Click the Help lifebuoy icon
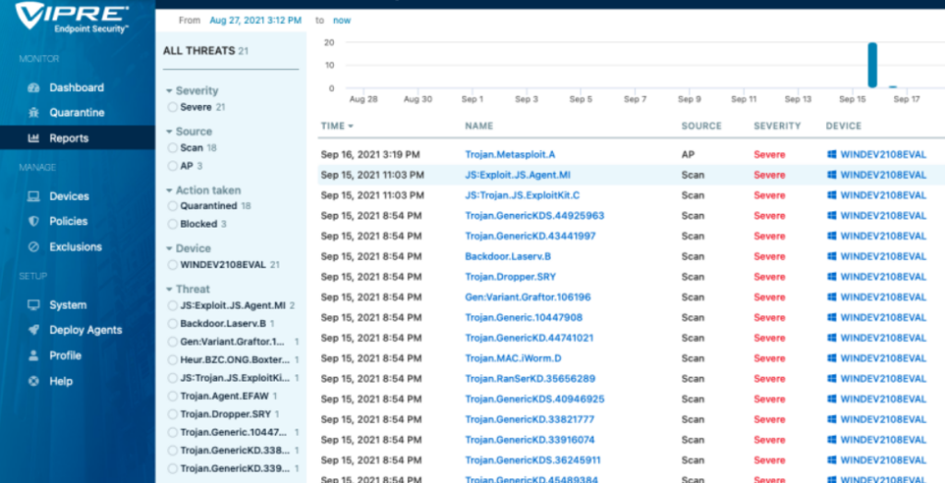The image size is (945, 483). (34, 382)
